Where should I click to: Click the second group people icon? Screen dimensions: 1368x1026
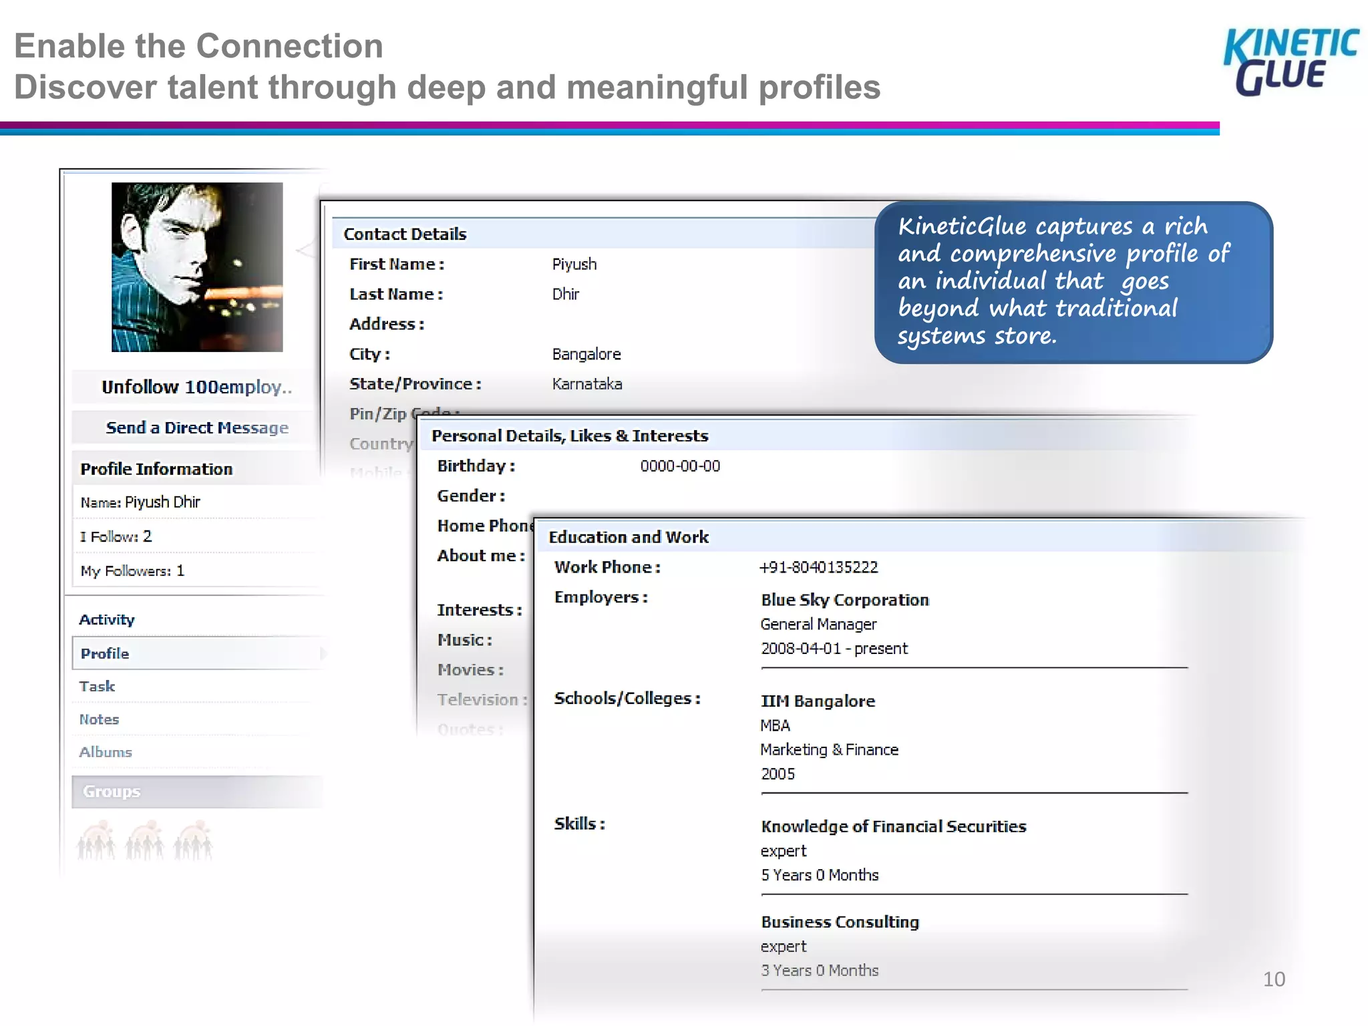click(x=145, y=840)
